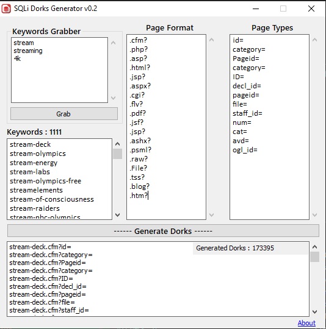Click the stream-deck.cfm?Pageid= generated dork line
The image size is (326, 329).
48,263
